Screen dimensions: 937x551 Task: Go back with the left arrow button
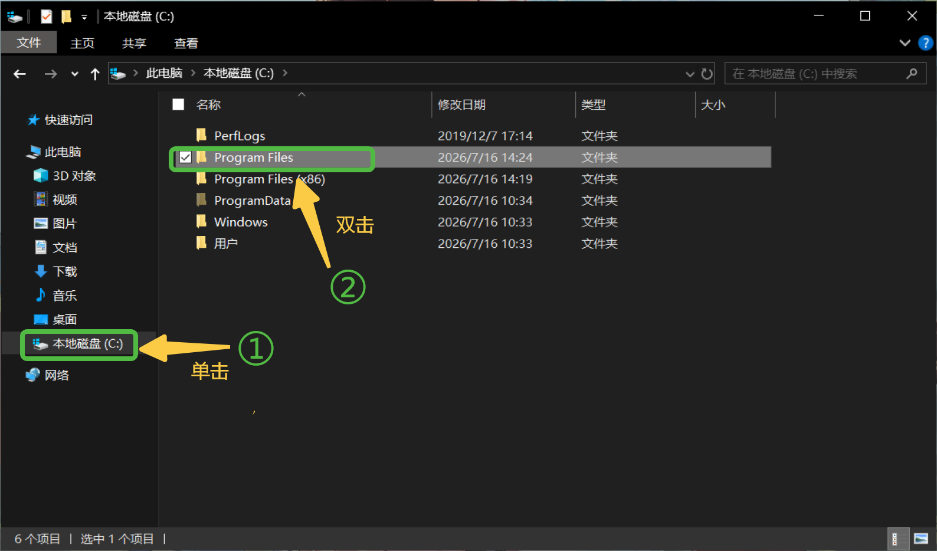pyautogui.click(x=20, y=74)
